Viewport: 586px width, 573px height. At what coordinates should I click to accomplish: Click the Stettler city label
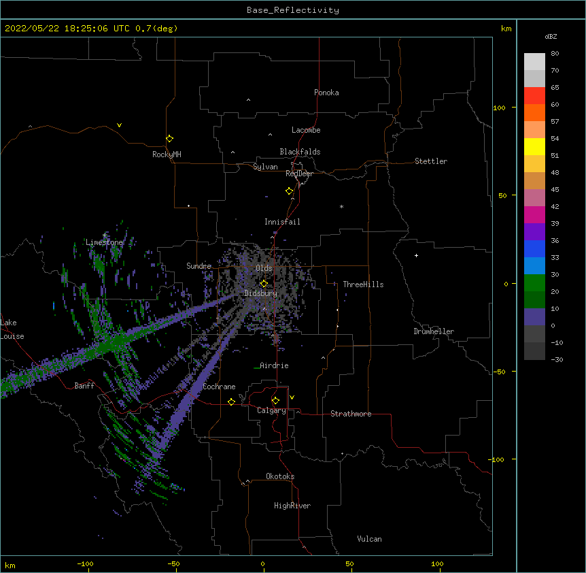[x=431, y=161]
